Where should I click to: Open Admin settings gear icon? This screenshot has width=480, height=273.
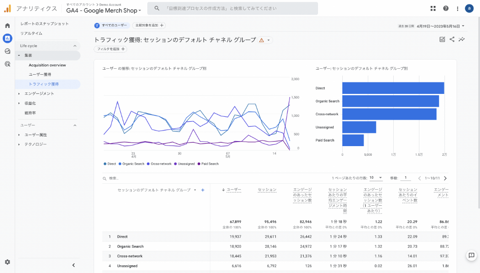coord(7,262)
